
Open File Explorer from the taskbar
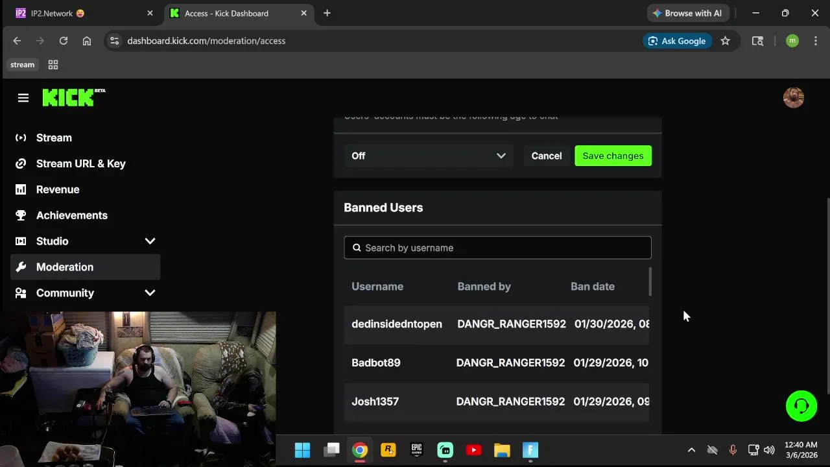click(x=502, y=450)
